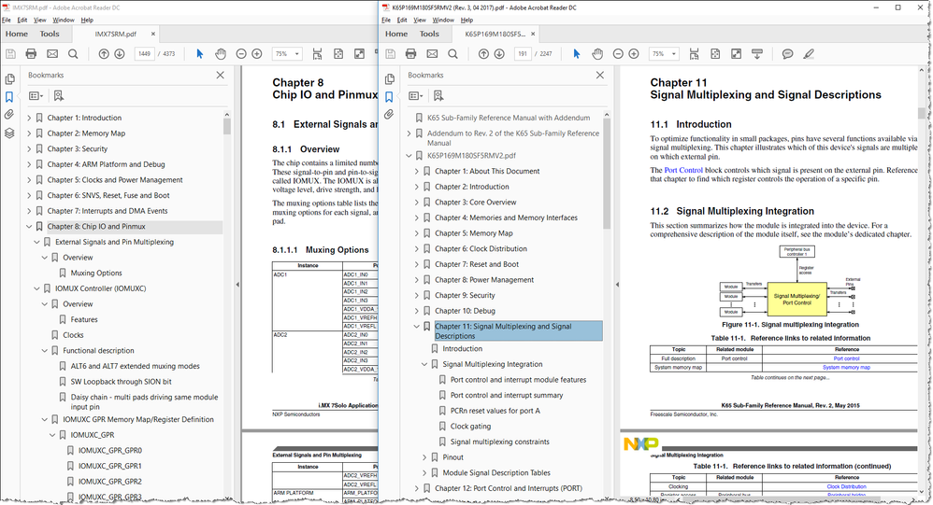Click find bookmark icon in IMX7SRM bookmarks panel
The image size is (933, 505).
(x=58, y=95)
